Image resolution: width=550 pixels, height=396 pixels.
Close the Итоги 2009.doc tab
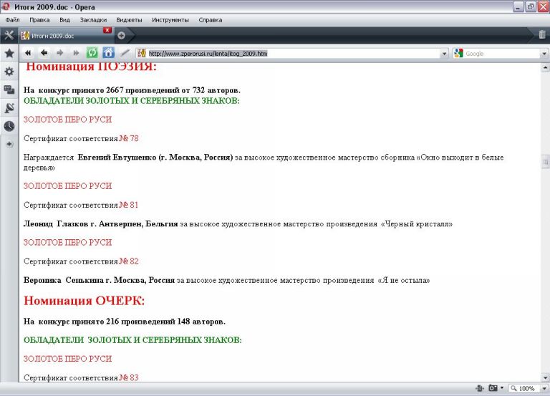pyautogui.click(x=107, y=30)
